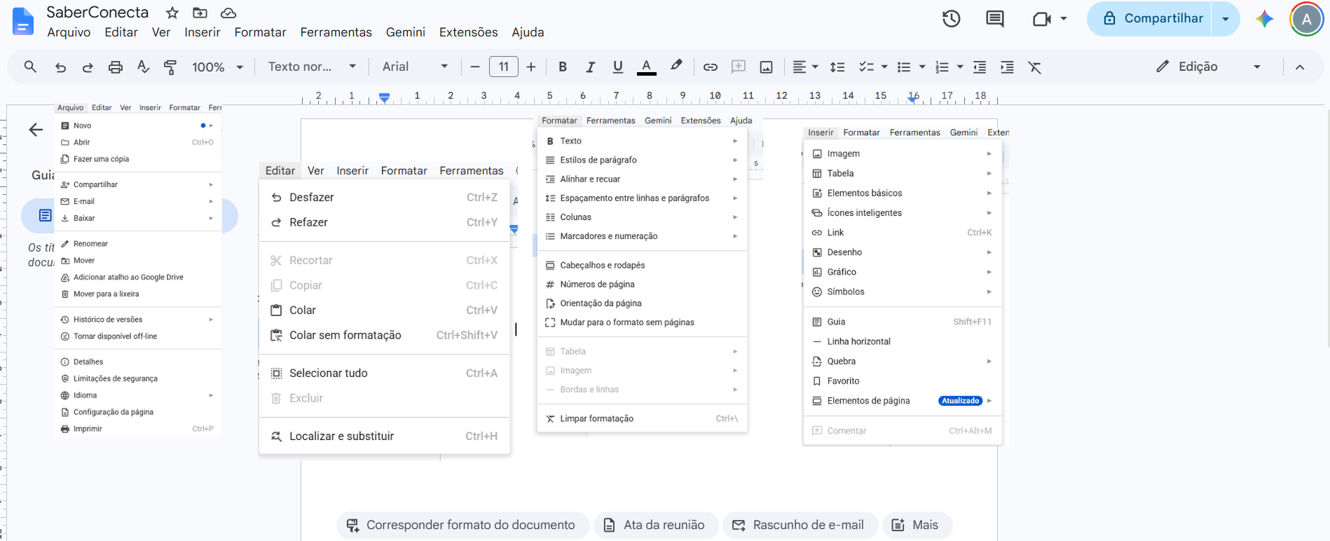Select 'Colar sem formatação' menu entry
The image size is (1330, 541).
coord(384,335)
